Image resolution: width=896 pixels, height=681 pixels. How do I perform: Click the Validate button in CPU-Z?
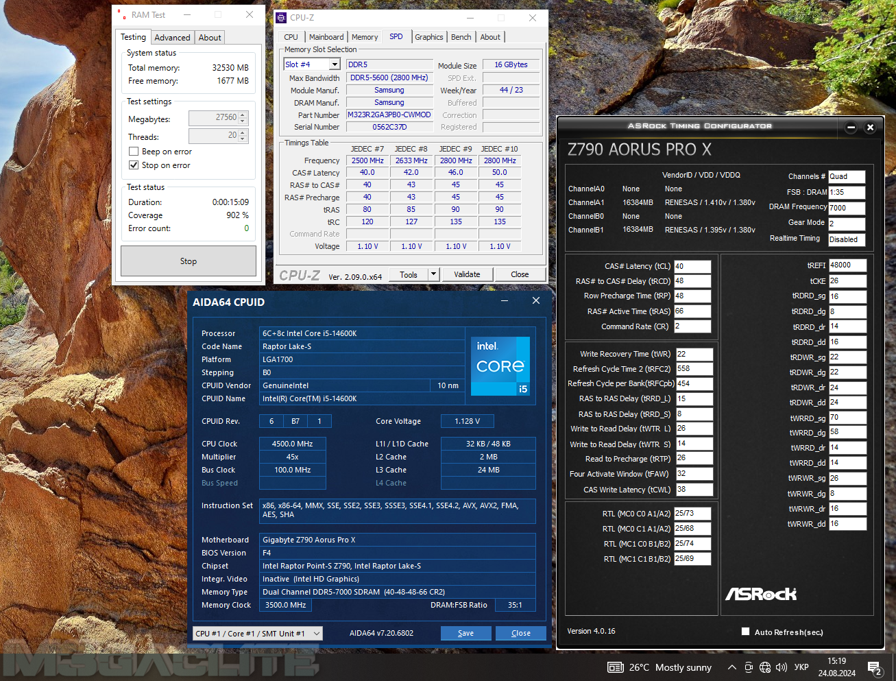467,274
